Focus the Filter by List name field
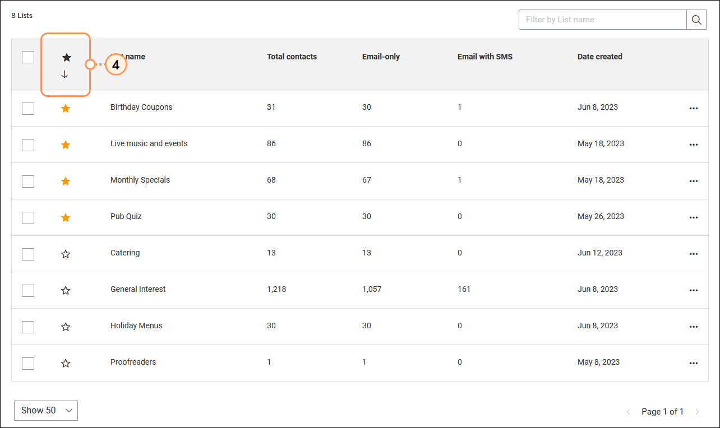This screenshot has width=720, height=428. [603, 20]
